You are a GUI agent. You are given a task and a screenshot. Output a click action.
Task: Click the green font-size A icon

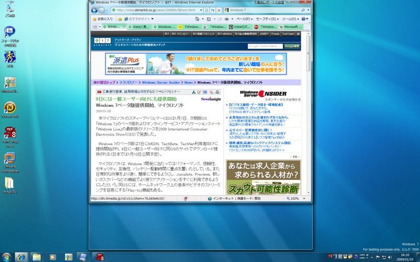(194, 92)
